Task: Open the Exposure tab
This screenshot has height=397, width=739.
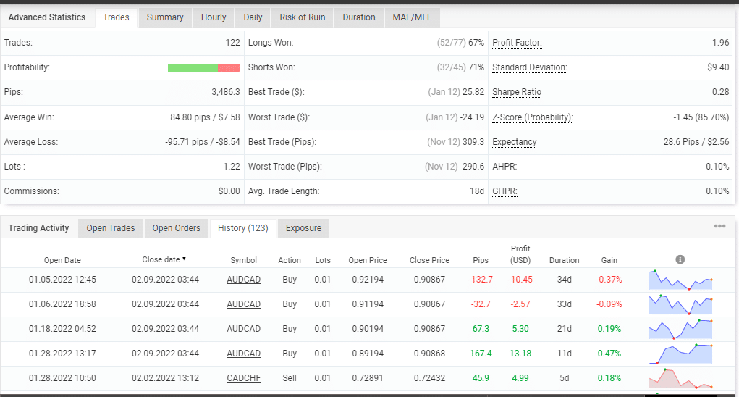Action: (303, 228)
